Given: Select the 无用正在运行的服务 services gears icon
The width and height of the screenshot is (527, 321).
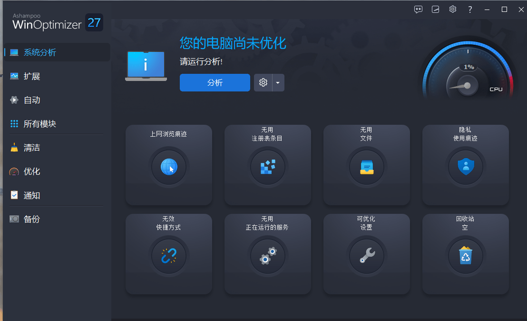Looking at the screenshot, I should pyautogui.click(x=268, y=256).
